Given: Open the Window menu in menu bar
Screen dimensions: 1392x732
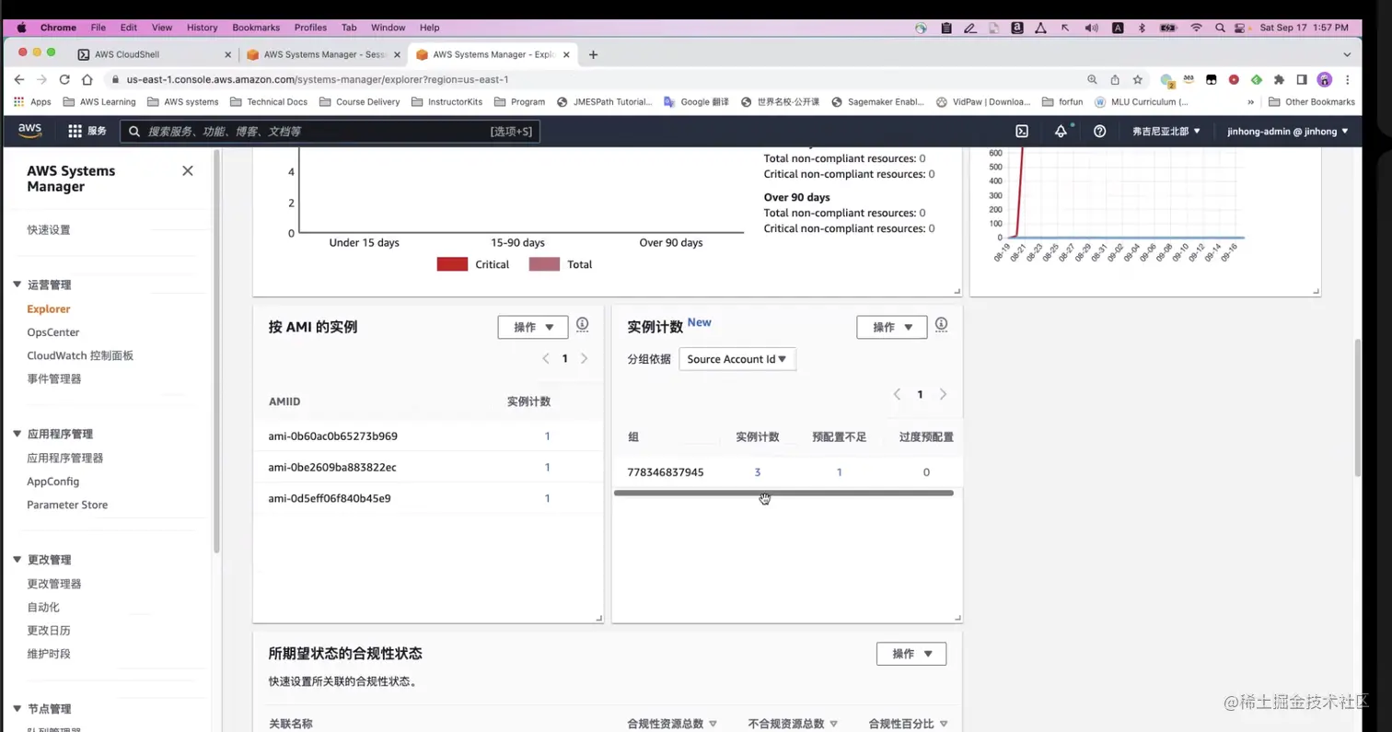Looking at the screenshot, I should click(388, 28).
